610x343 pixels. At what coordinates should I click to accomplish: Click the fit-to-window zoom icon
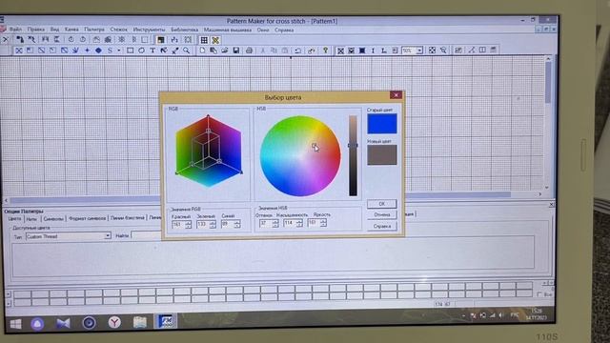pyautogui.click(x=432, y=50)
